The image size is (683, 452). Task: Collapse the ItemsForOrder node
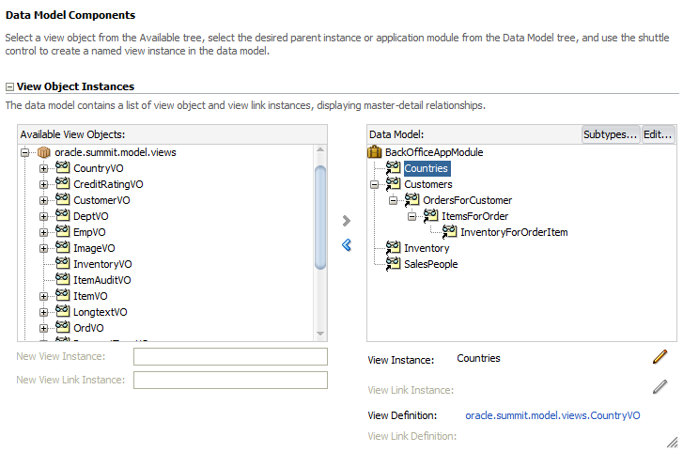(411, 217)
